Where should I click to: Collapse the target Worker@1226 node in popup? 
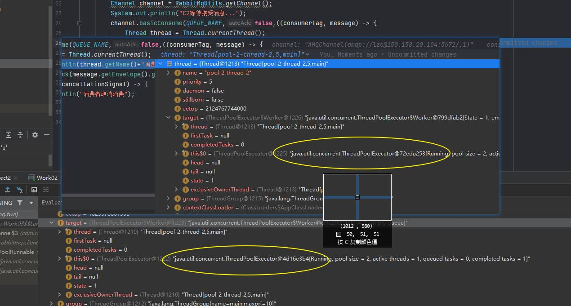pyautogui.click(x=169, y=118)
